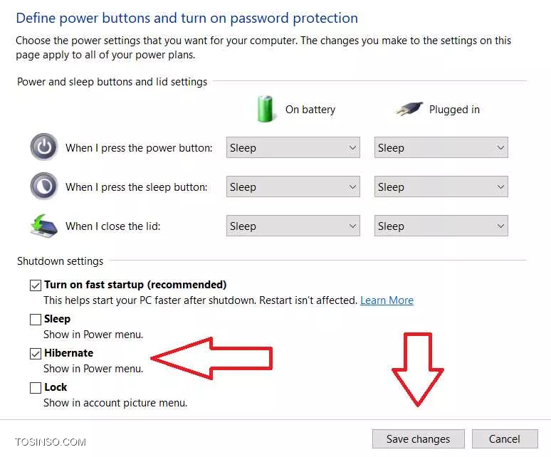The height and width of the screenshot is (457, 551).
Task: Click the Hibernate label text
Action: coord(69,353)
